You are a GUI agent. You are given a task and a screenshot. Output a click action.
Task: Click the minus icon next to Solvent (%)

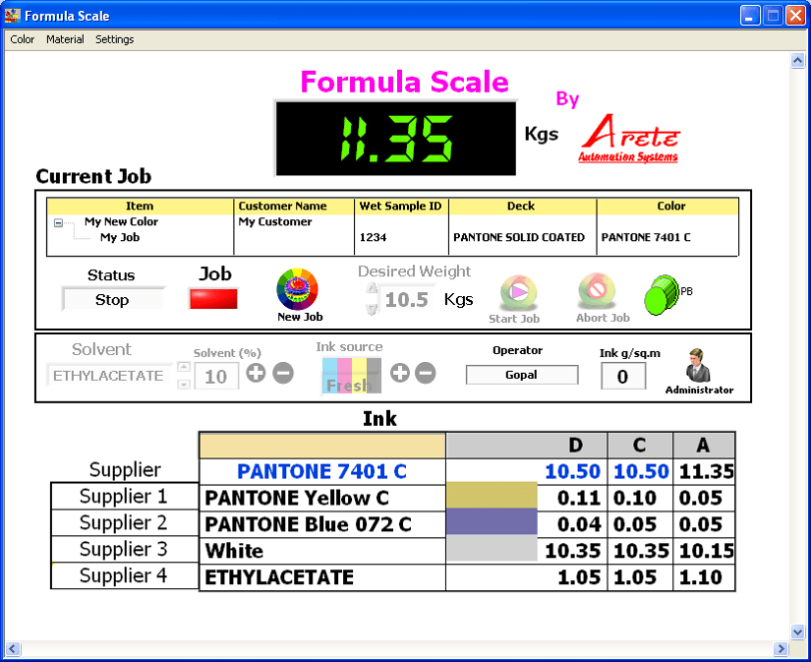pyautogui.click(x=283, y=373)
